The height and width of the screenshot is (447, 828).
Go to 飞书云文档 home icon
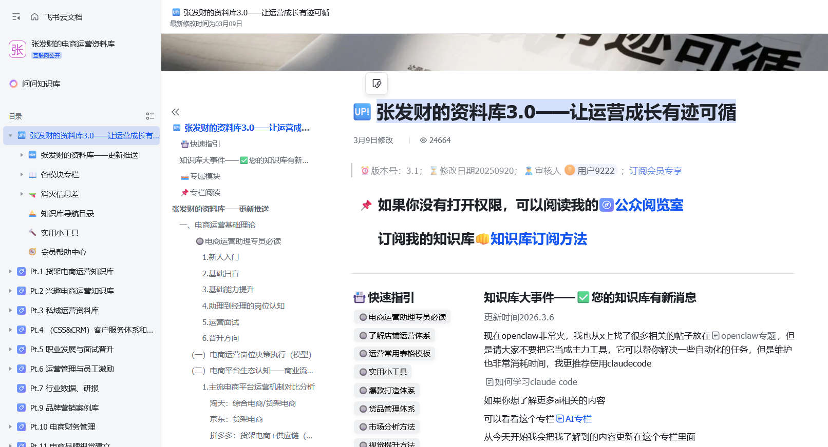34,17
